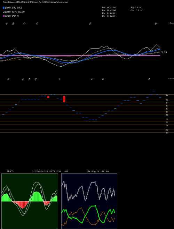This screenshot has height=229, width=174.
Task: Click the price axis label 31
Action: 167,115
